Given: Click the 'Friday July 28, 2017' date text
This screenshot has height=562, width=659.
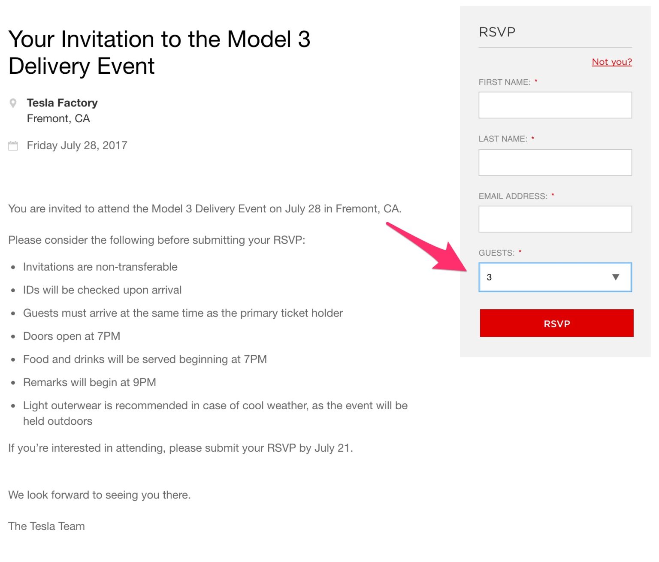Looking at the screenshot, I should (77, 145).
